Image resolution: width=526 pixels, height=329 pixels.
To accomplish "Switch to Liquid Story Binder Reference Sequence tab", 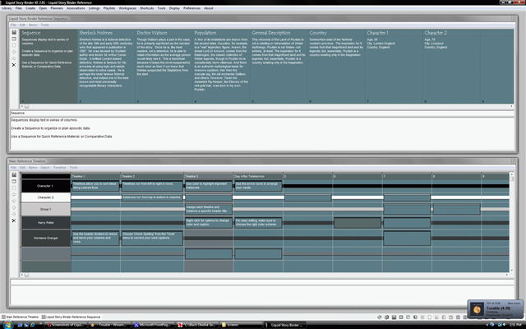I will point(71,317).
